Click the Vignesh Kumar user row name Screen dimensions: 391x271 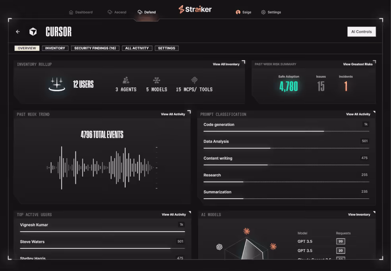[x=34, y=225]
